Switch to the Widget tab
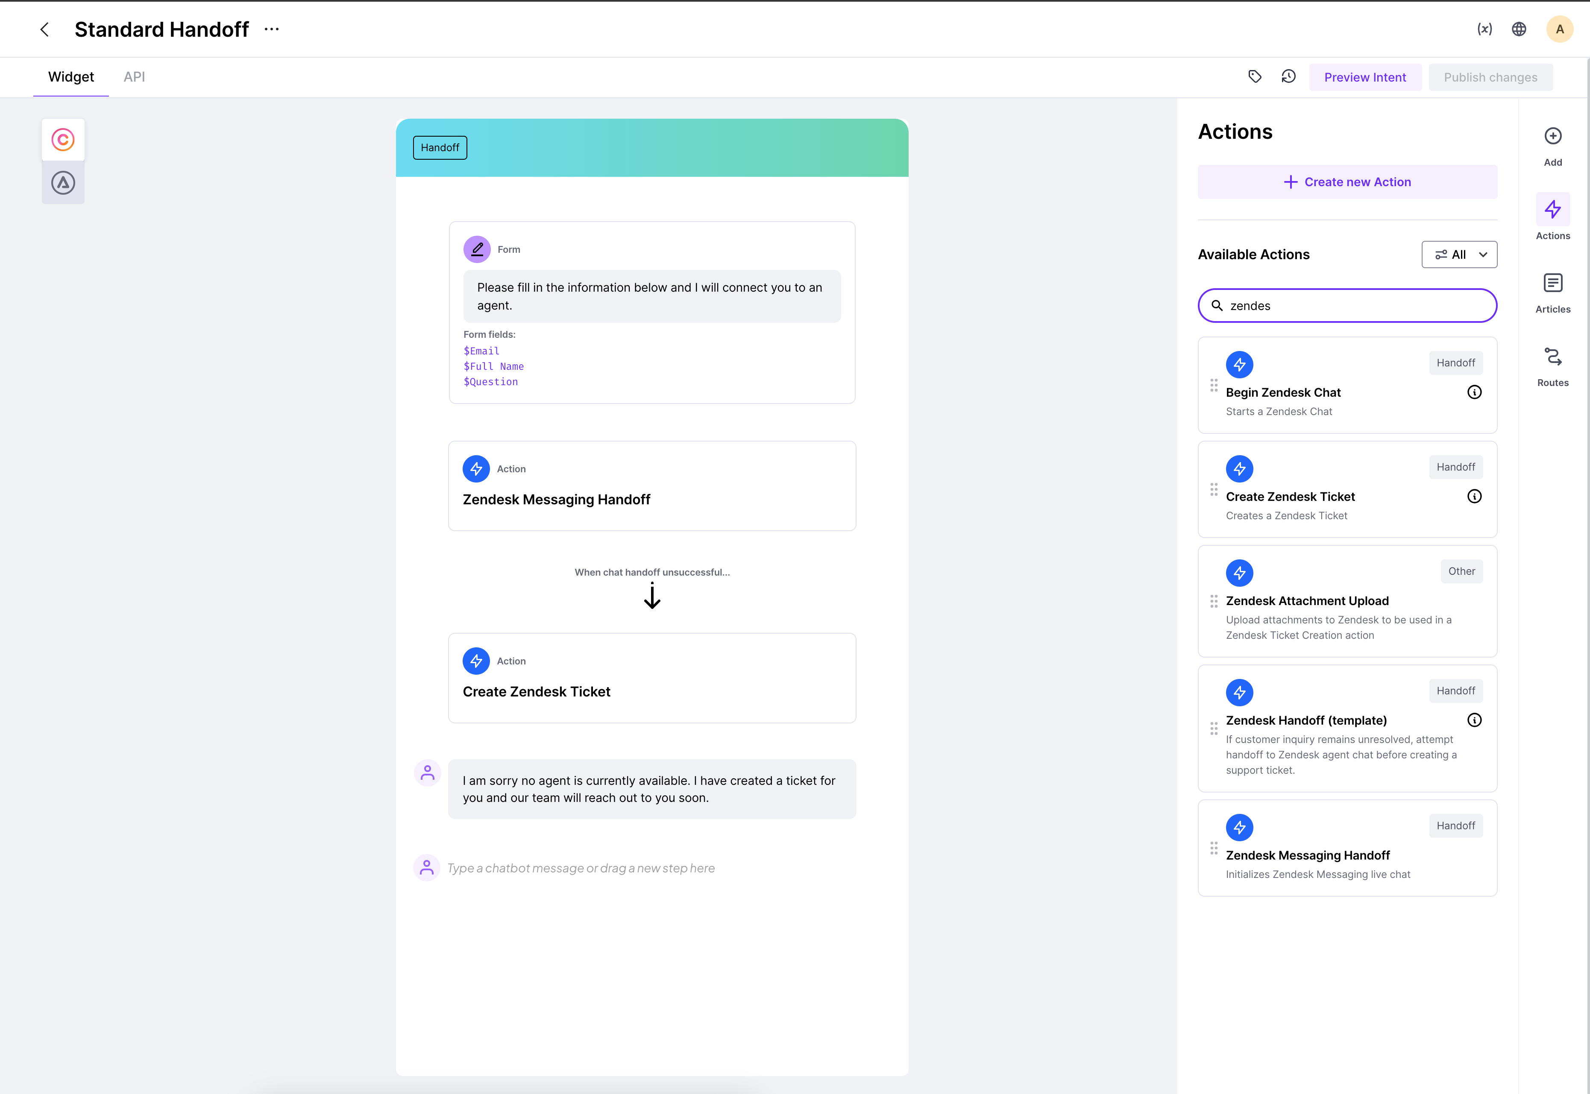The image size is (1590, 1094). [x=70, y=77]
